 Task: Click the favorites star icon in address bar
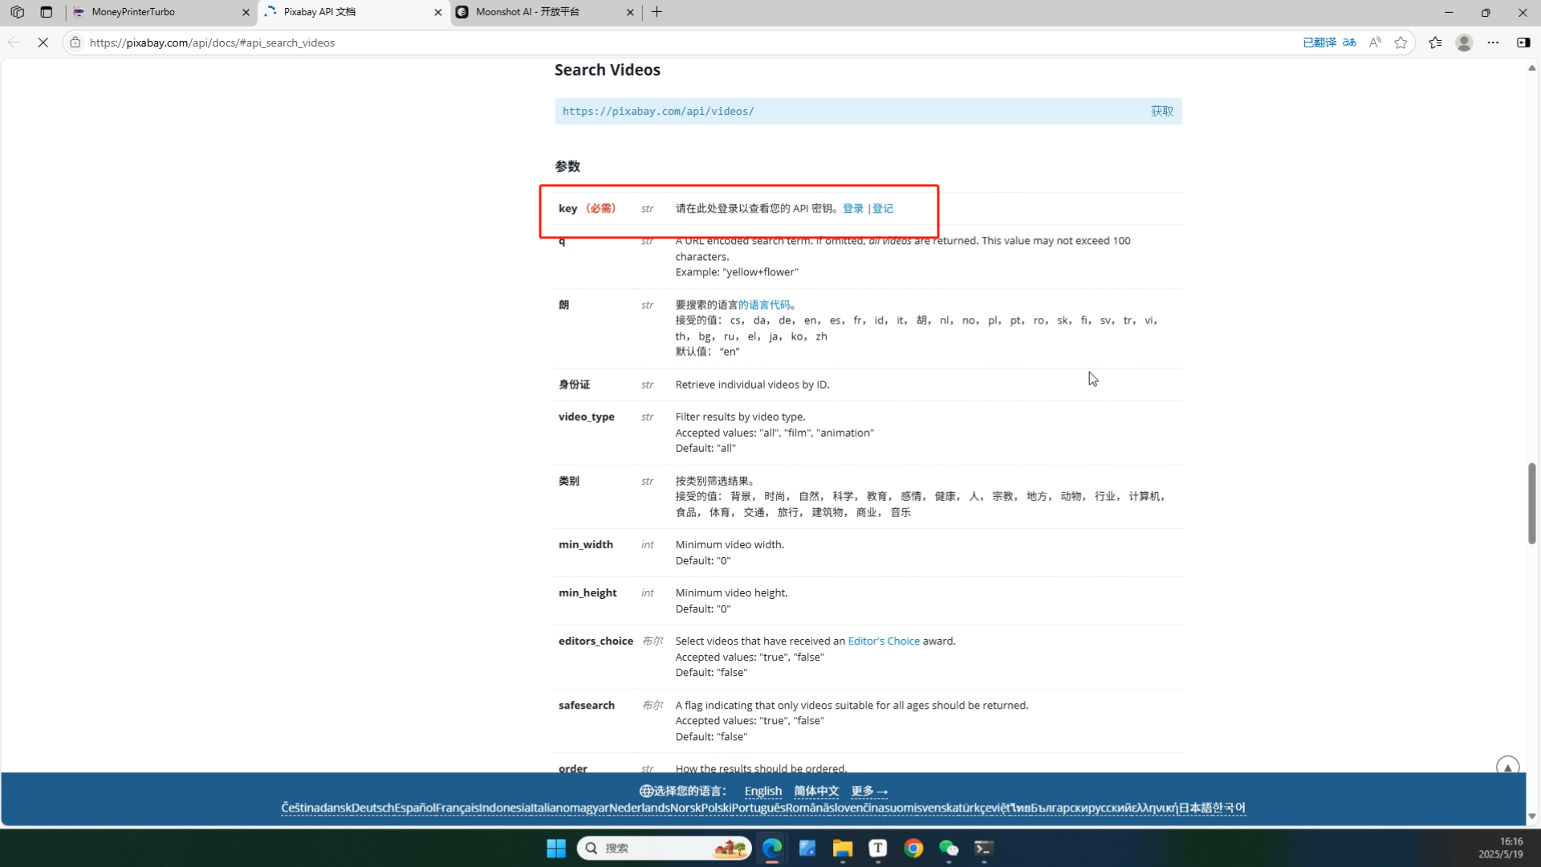(1401, 43)
